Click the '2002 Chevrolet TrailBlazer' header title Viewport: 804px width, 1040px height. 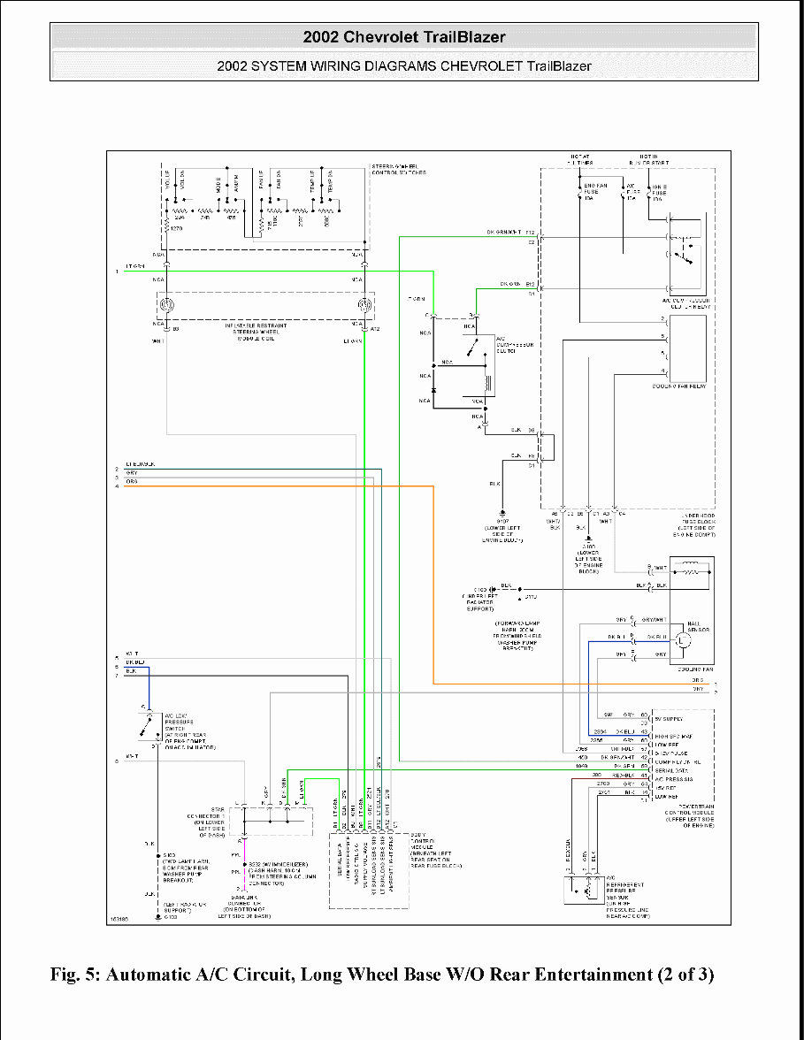[x=404, y=37]
